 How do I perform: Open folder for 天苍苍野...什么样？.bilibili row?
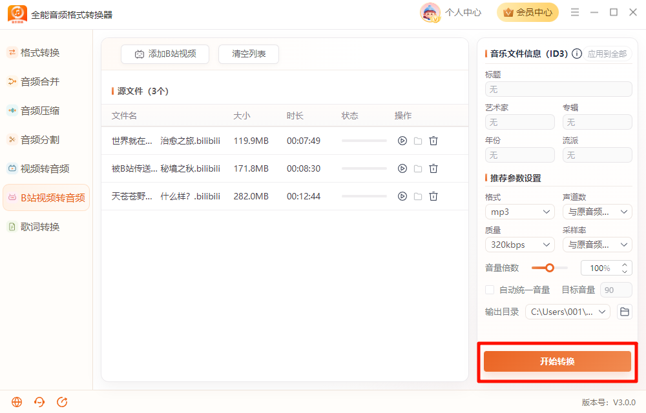tap(418, 196)
